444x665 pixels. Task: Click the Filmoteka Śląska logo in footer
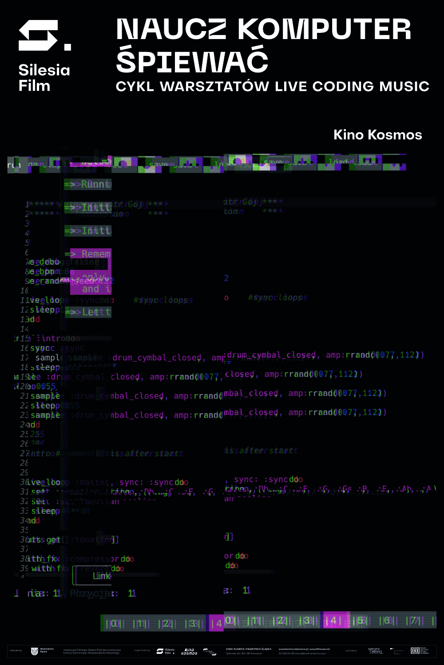[210, 651]
